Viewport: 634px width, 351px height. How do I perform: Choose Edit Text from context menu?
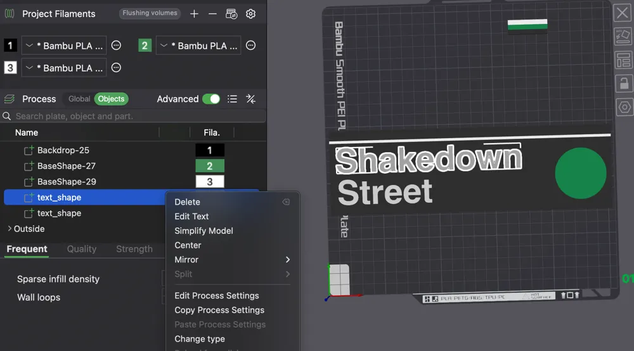(x=191, y=217)
